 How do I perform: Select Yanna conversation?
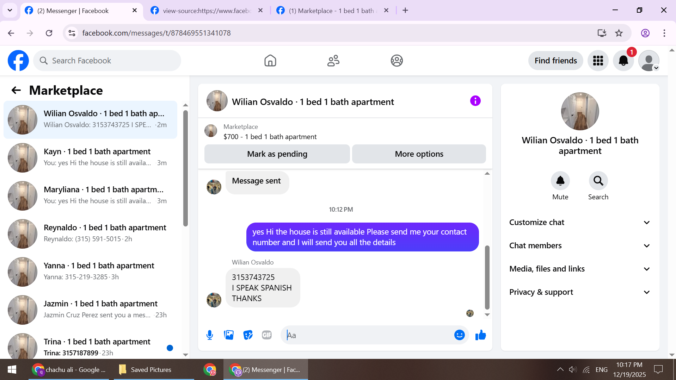click(x=90, y=272)
